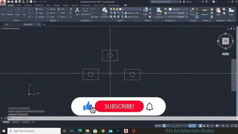Open the Insert ribbon tab
Viewport: 238px width, 134px height.
coord(19,5)
